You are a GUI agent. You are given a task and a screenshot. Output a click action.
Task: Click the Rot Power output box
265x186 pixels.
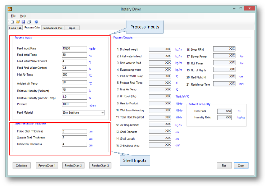click(x=224, y=63)
